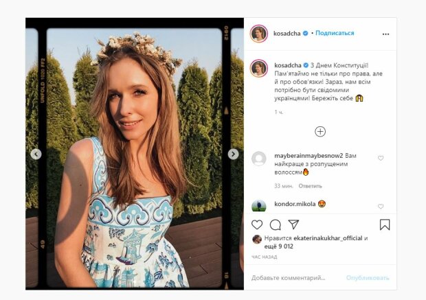Go to the next photo arrow

coord(233,154)
